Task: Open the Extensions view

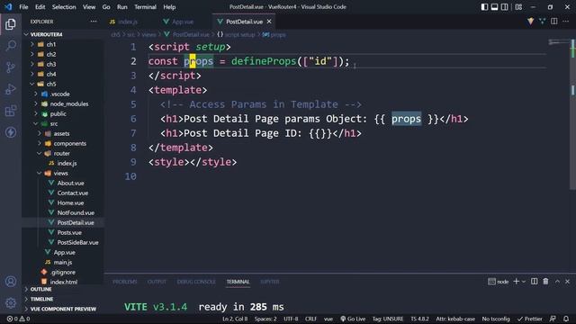Action: tap(11, 111)
